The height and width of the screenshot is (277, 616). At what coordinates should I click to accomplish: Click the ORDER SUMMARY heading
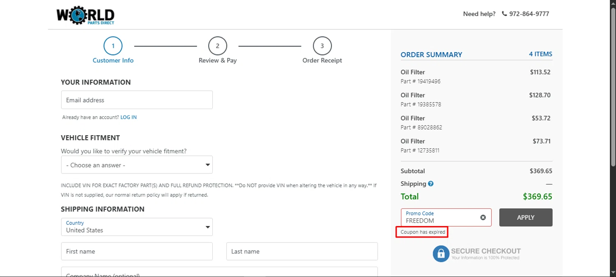[x=431, y=55]
